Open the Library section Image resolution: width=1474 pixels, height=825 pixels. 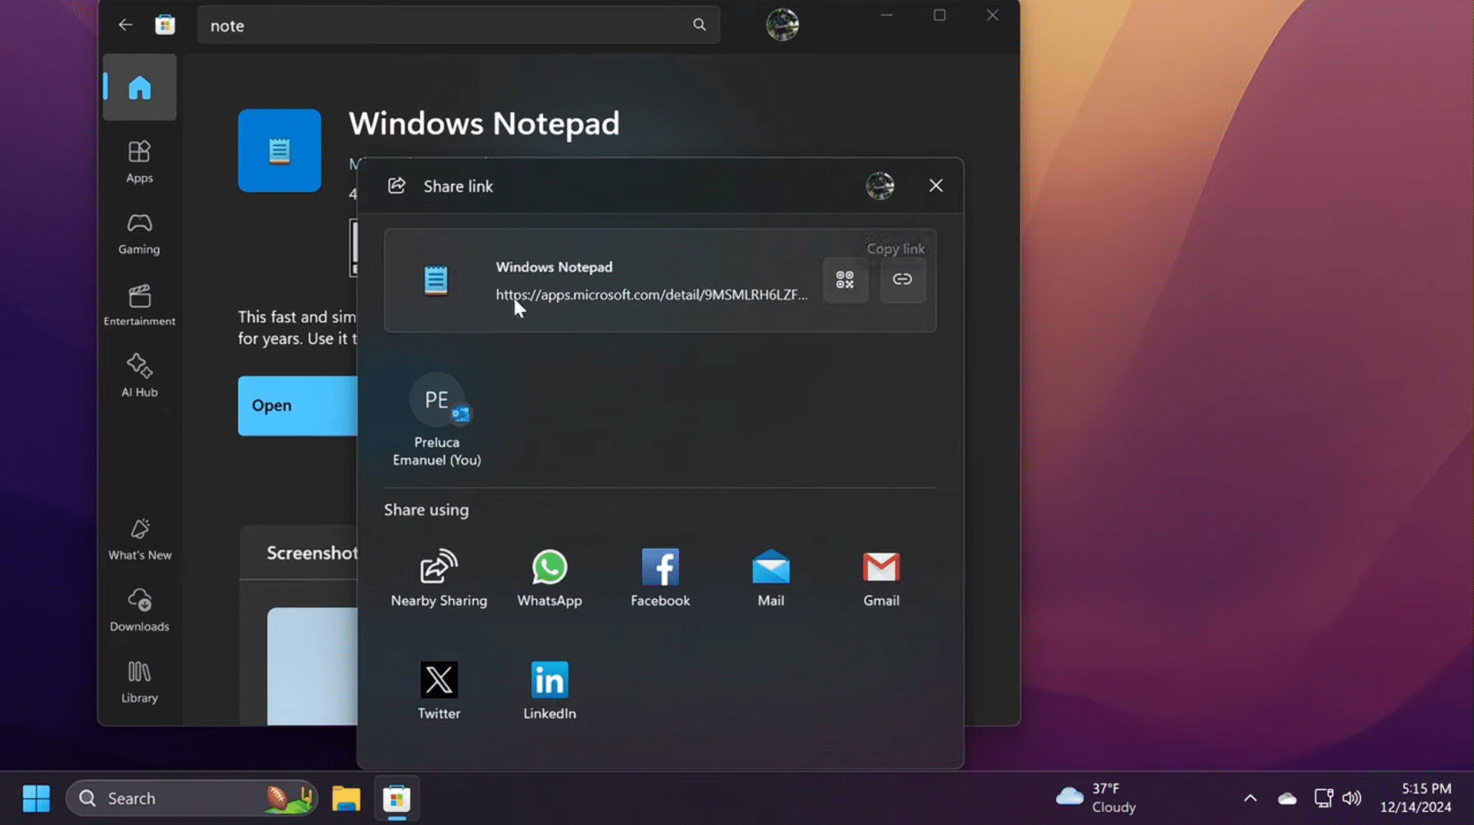click(139, 682)
